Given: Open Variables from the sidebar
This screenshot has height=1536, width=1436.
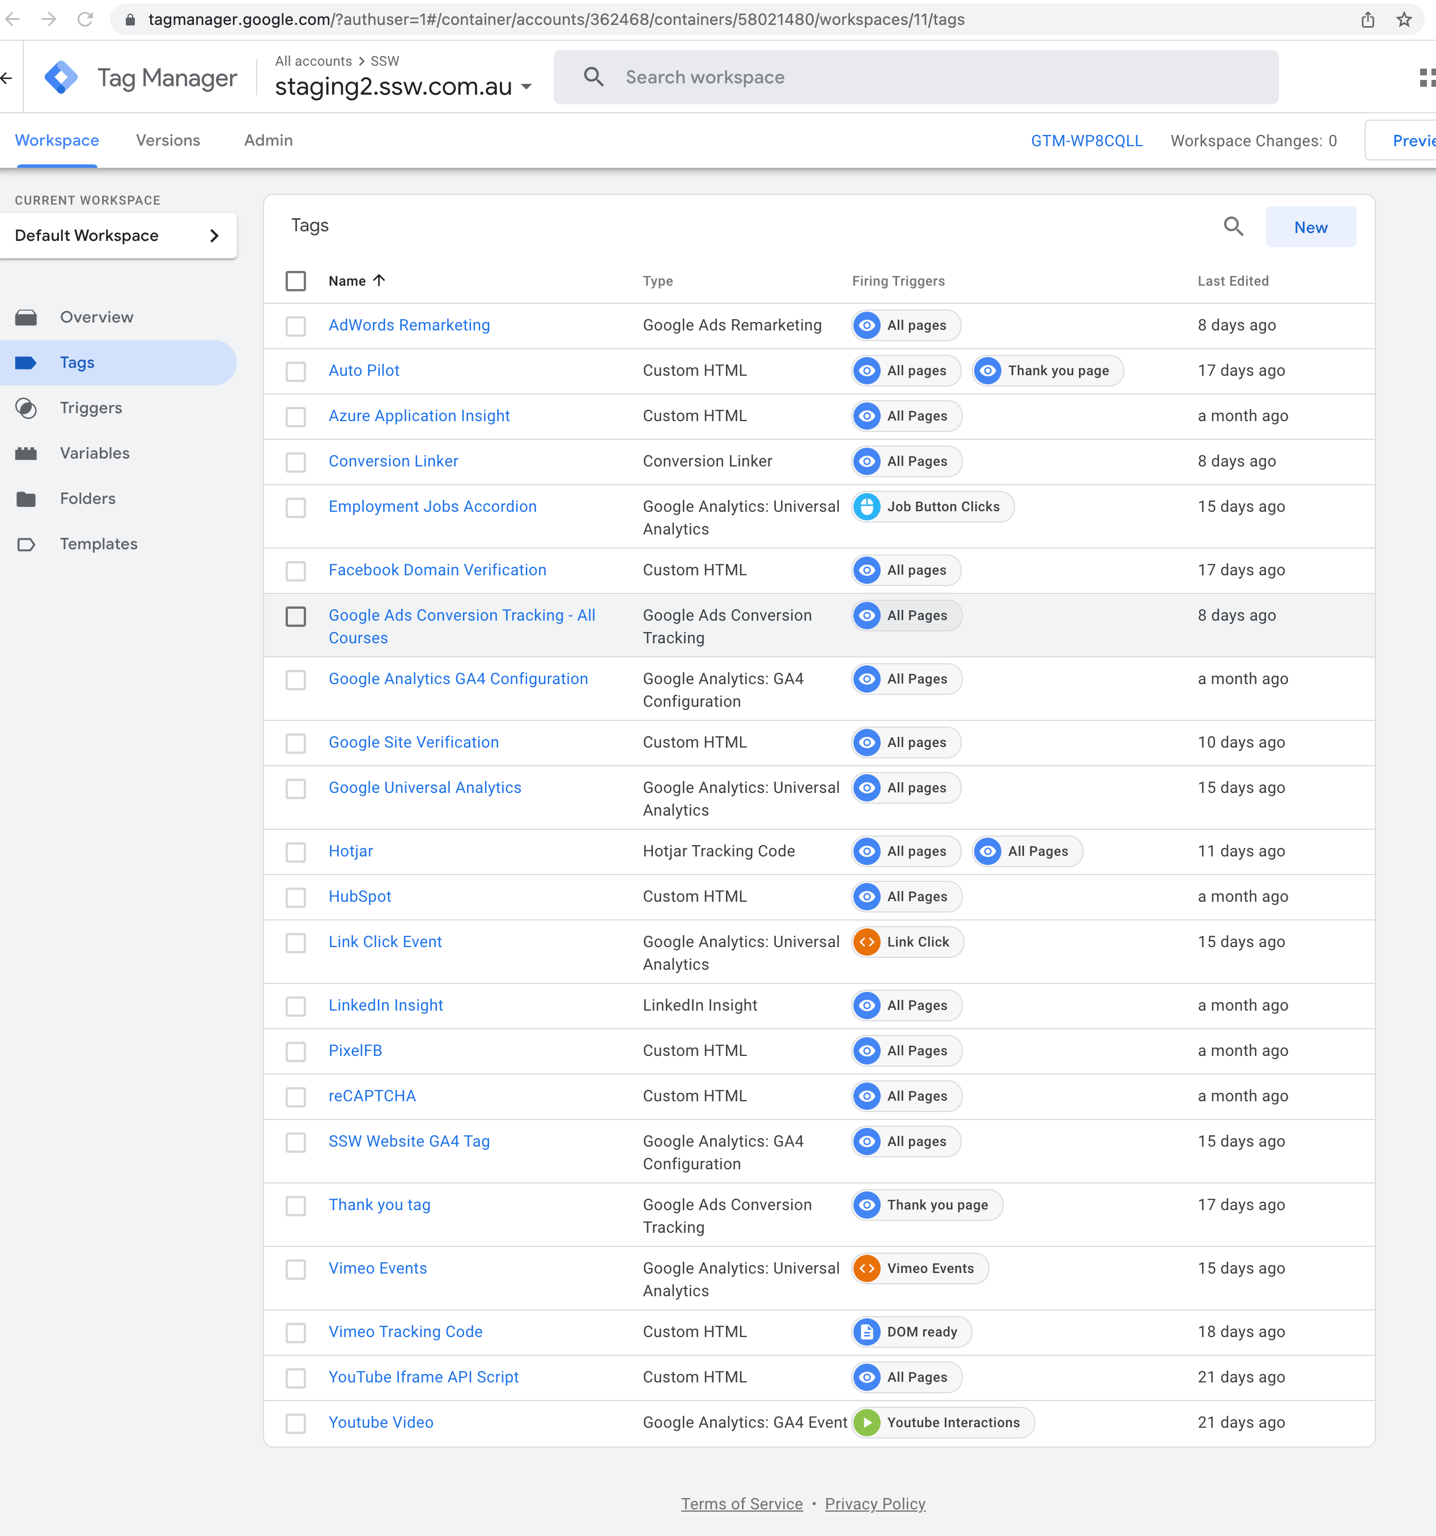Looking at the screenshot, I should [x=94, y=453].
